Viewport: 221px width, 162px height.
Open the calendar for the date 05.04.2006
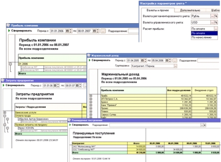click(167, 60)
